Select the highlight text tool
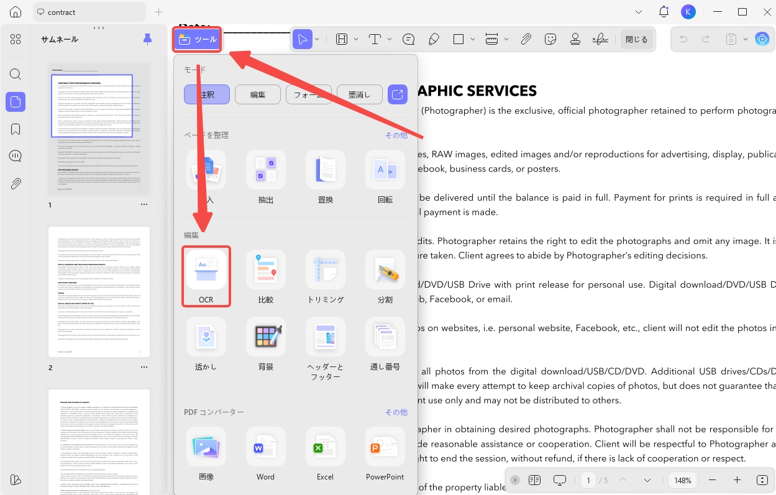 [x=341, y=39]
